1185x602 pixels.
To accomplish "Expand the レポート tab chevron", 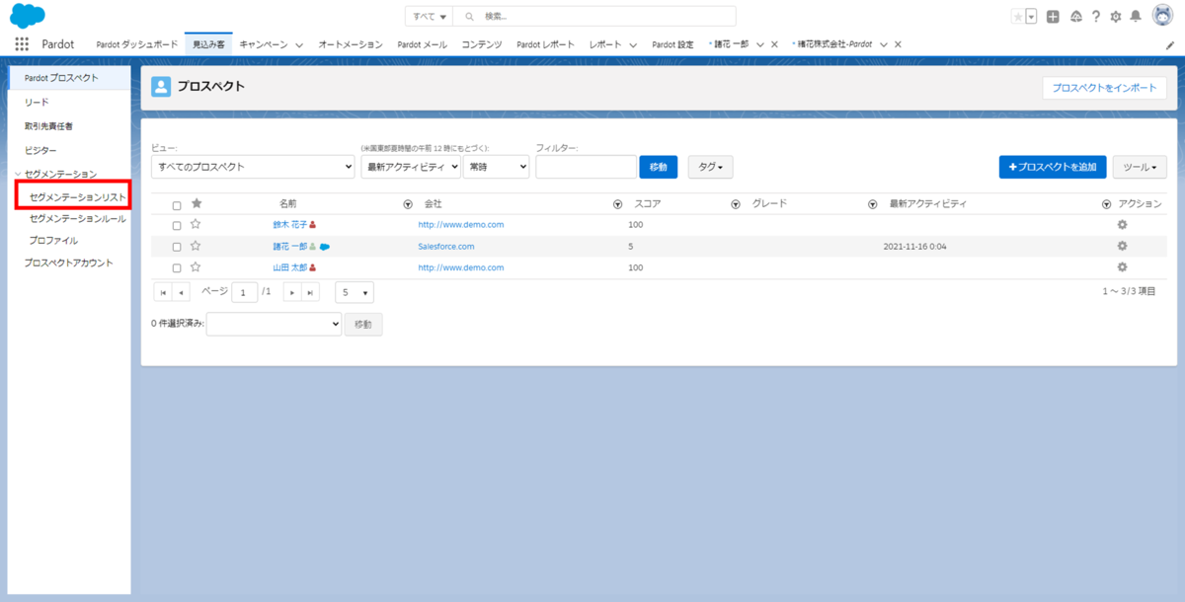I will point(632,45).
